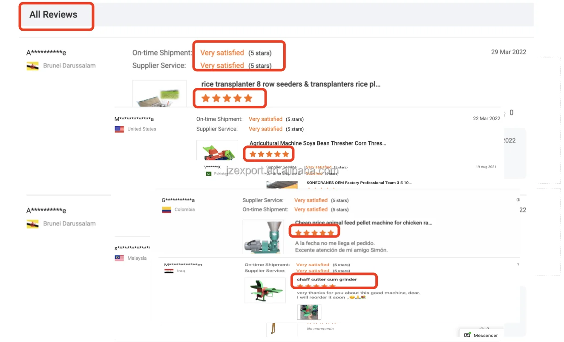
Task: Open chaff cutter cum grinder product title
Action: (x=327, y=279)
